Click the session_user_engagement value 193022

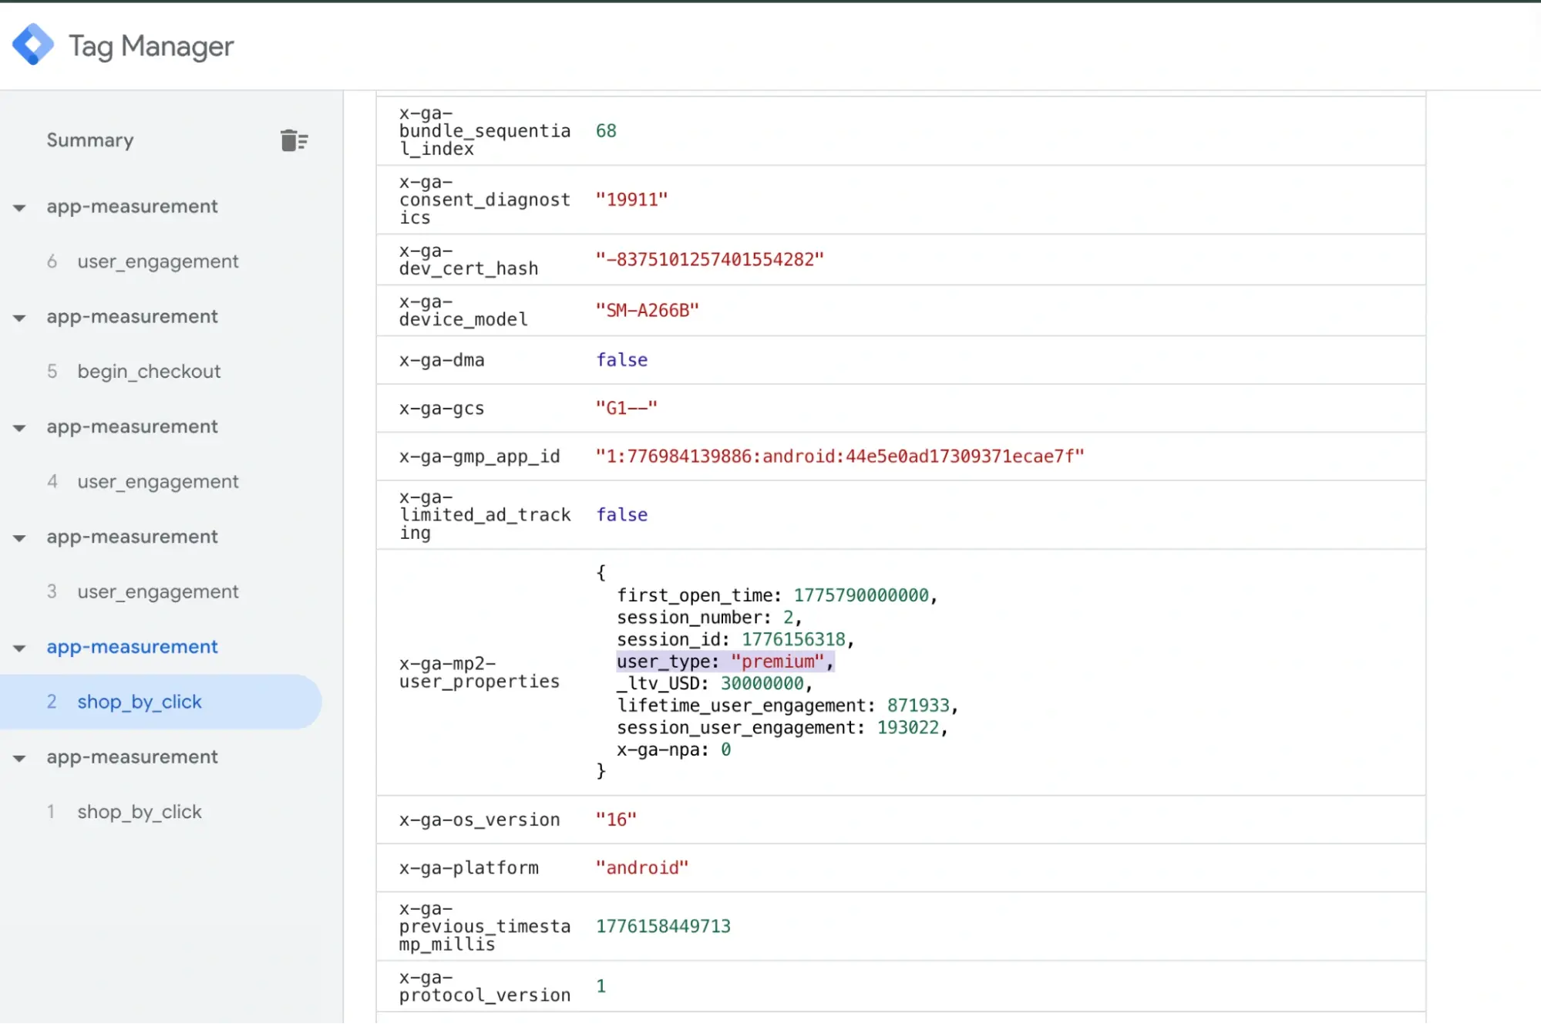click(908, 728)
